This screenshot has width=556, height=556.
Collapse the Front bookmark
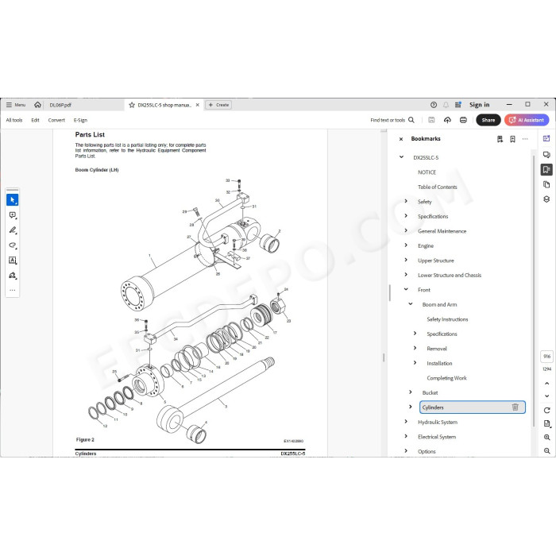(x=406, y=289)
